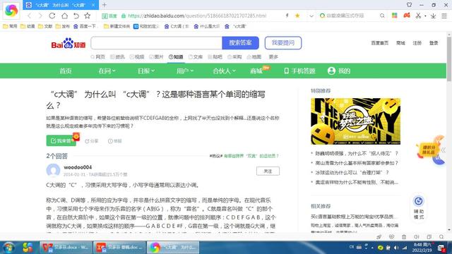Click the browser back arrow
452x254 pixels.
[29, 16]
